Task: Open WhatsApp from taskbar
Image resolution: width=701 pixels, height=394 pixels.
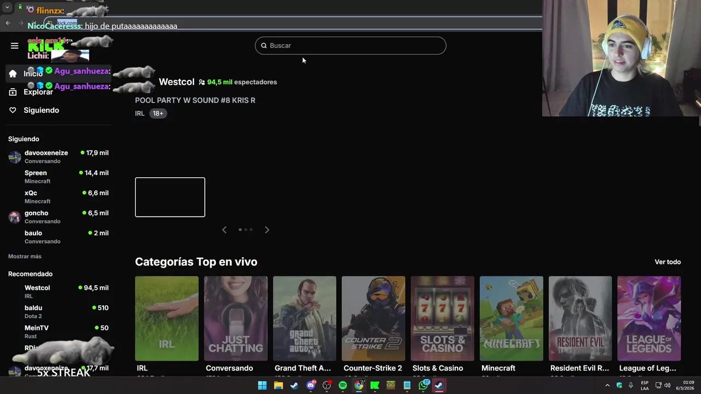Action: point(423,385)
